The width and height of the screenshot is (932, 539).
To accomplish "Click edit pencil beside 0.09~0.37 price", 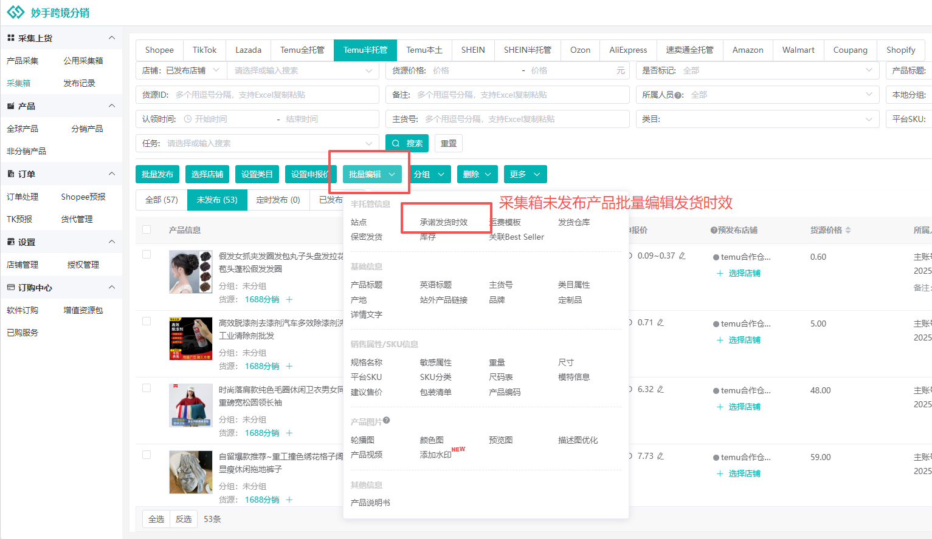I will coord(682,256).
